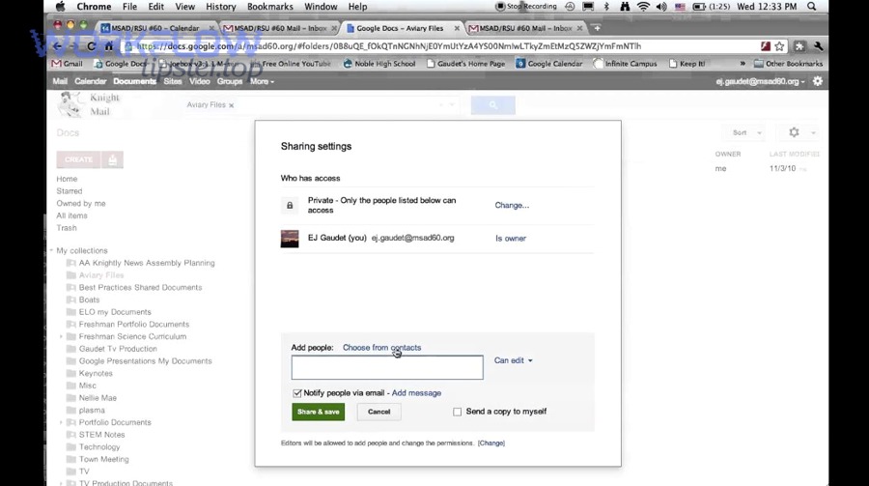Click the Change... access link

coord(512,205)
